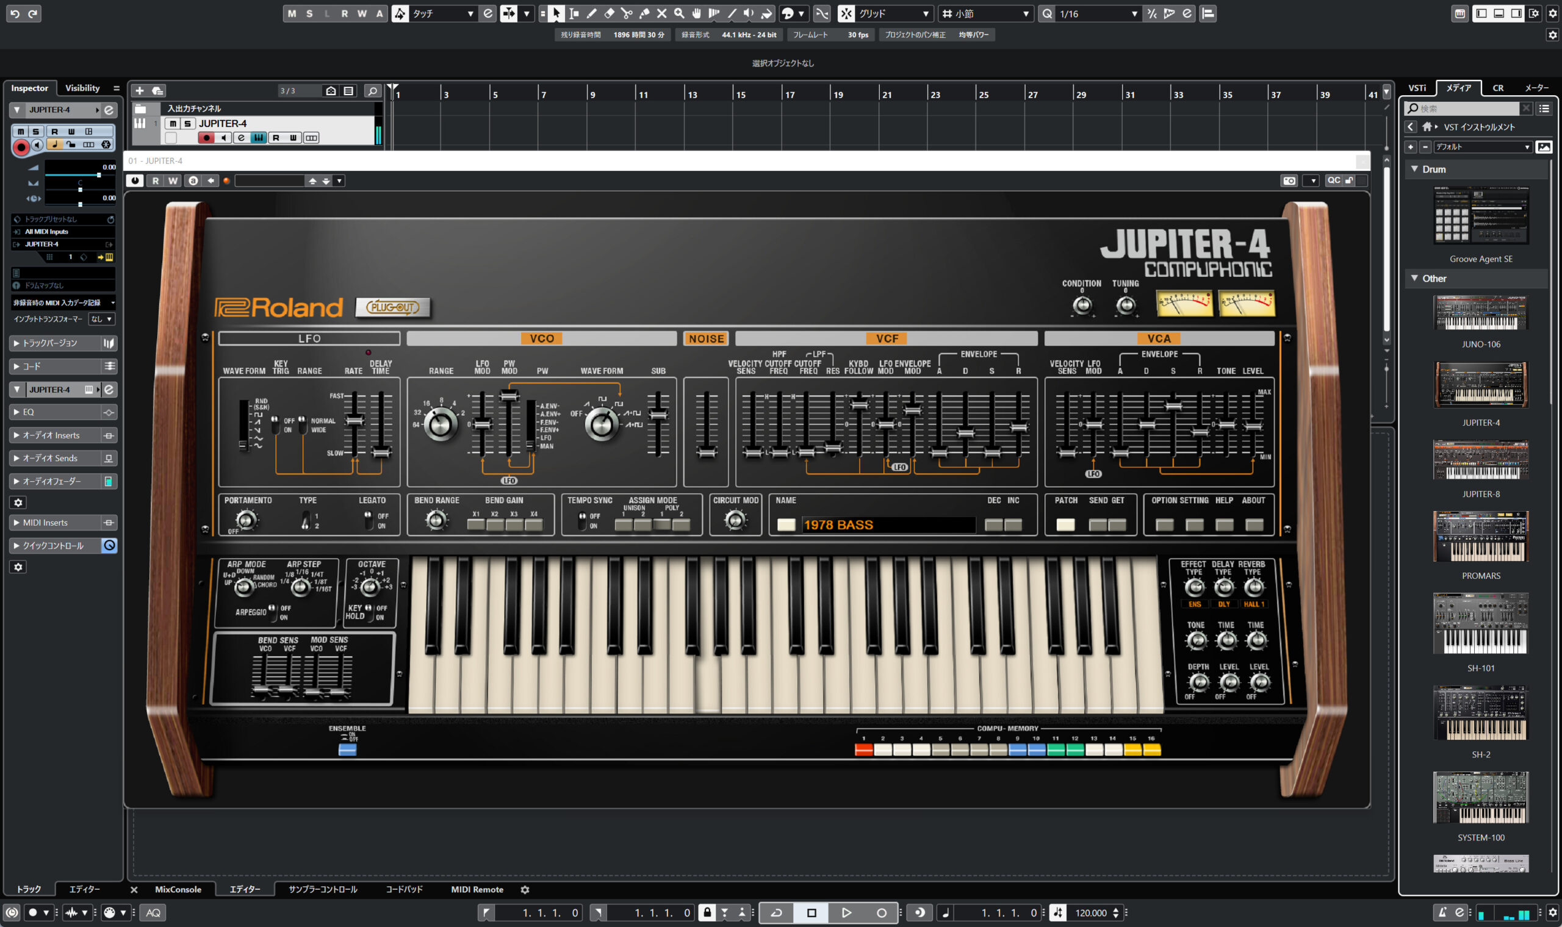Image resolution: width=1562 pixels, height=927 pixels.
Task: Go to VST Instruments home icon
Action: point(1427,127)
